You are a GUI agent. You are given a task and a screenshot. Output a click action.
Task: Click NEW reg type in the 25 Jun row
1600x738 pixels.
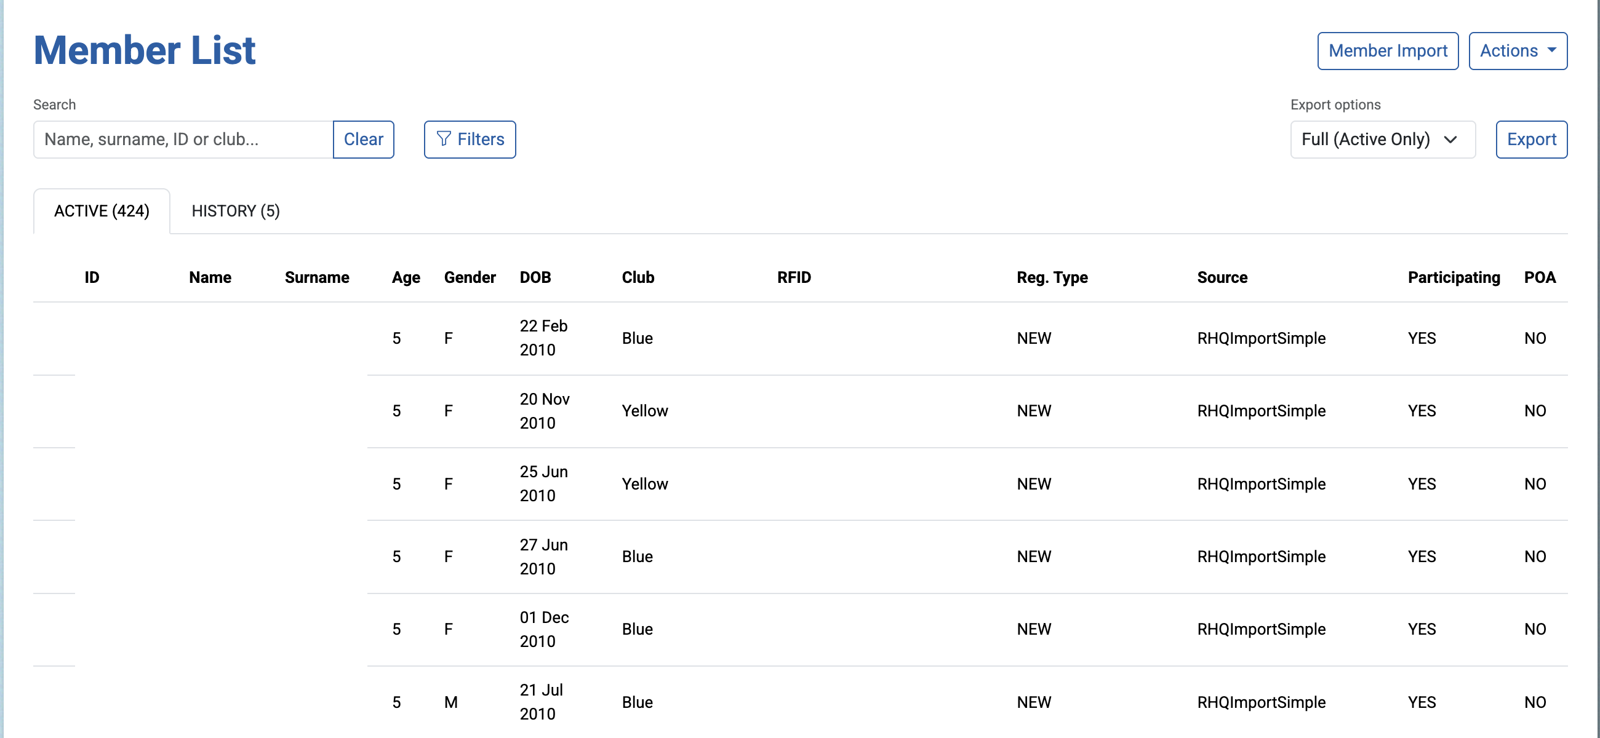tap(1034, 484)
